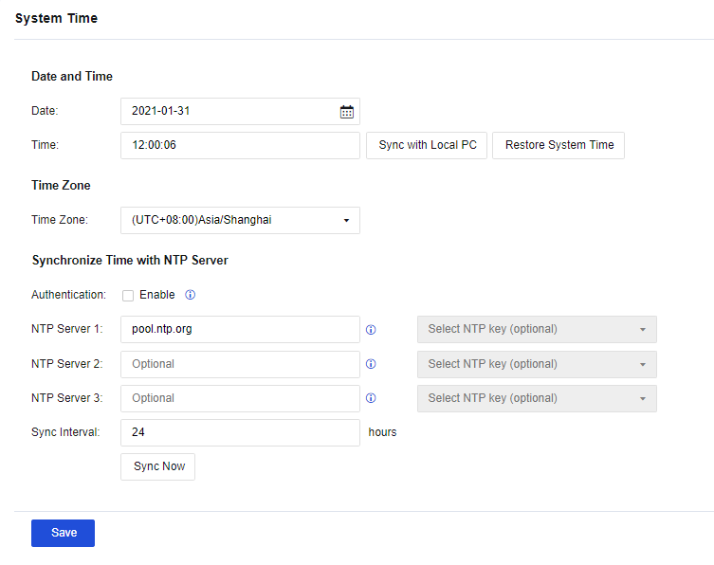This screenshot has height=565, width=714.
Task: Hit the Sync Now button
Action: coord(157,466)
